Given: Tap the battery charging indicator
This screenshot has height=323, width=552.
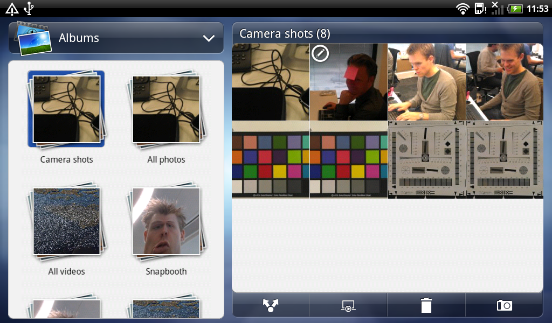Looking at the screenshot, I should [515, 8].
